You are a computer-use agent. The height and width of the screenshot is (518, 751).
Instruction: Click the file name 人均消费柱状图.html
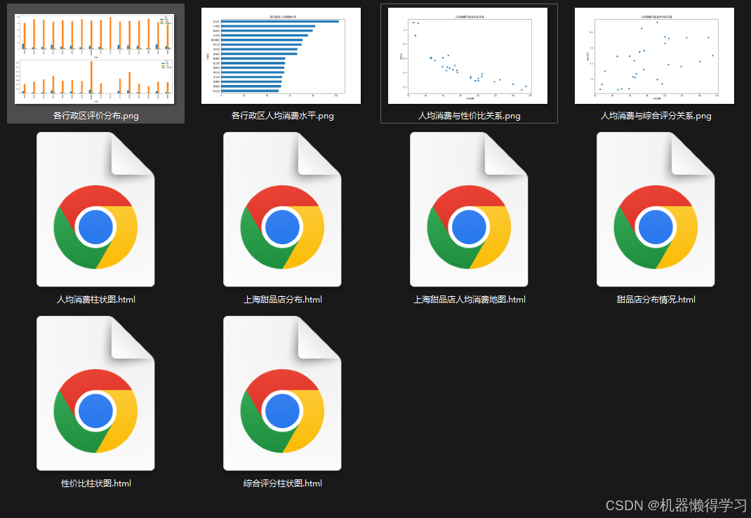pos(95,300)
